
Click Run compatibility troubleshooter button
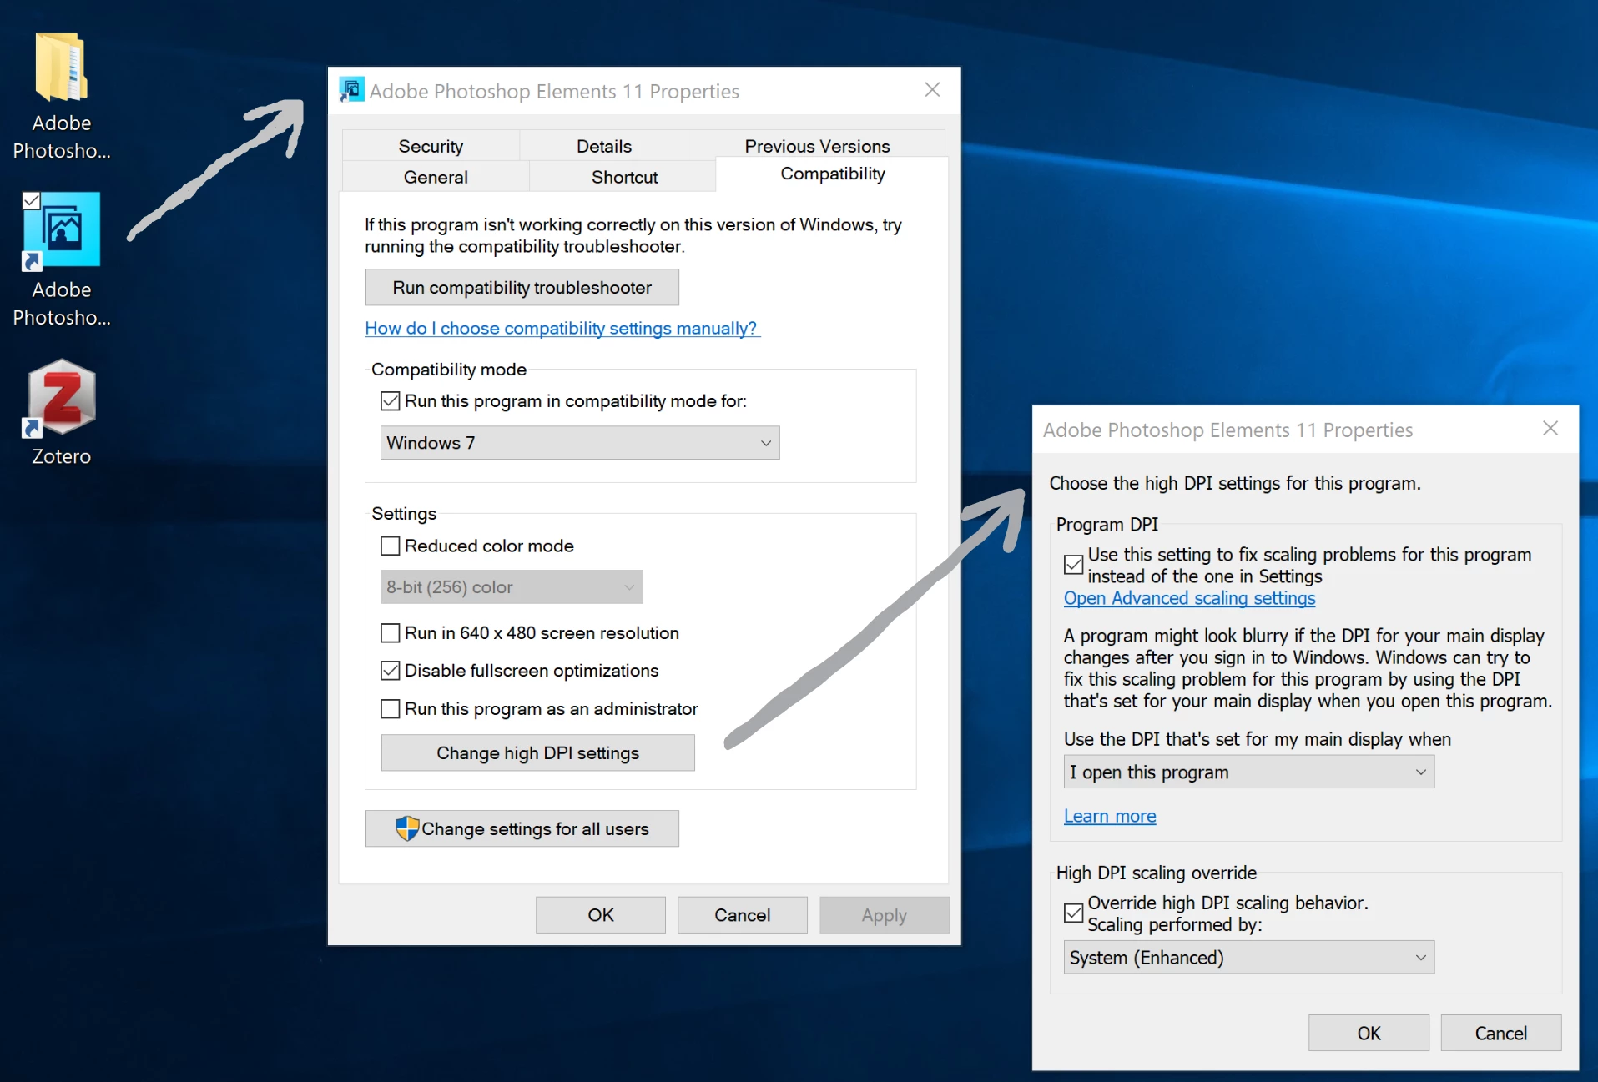point(522,288)
